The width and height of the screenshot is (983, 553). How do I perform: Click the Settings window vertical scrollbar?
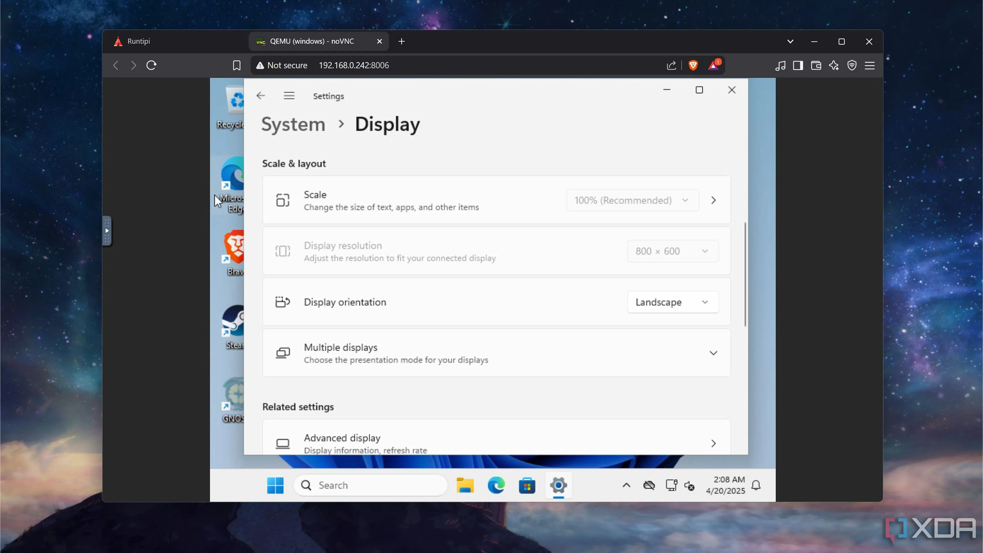tap(745, 275)
